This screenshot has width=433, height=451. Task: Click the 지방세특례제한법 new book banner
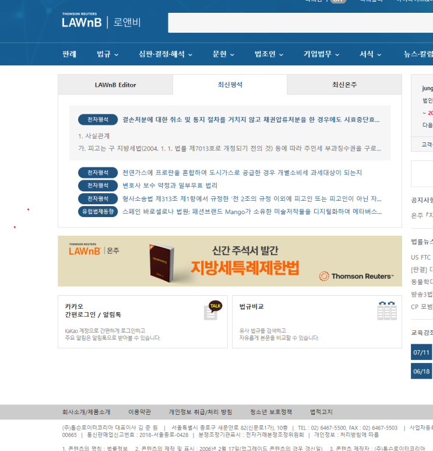pos(230,261)
